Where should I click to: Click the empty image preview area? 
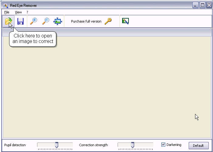coord(107,87)
